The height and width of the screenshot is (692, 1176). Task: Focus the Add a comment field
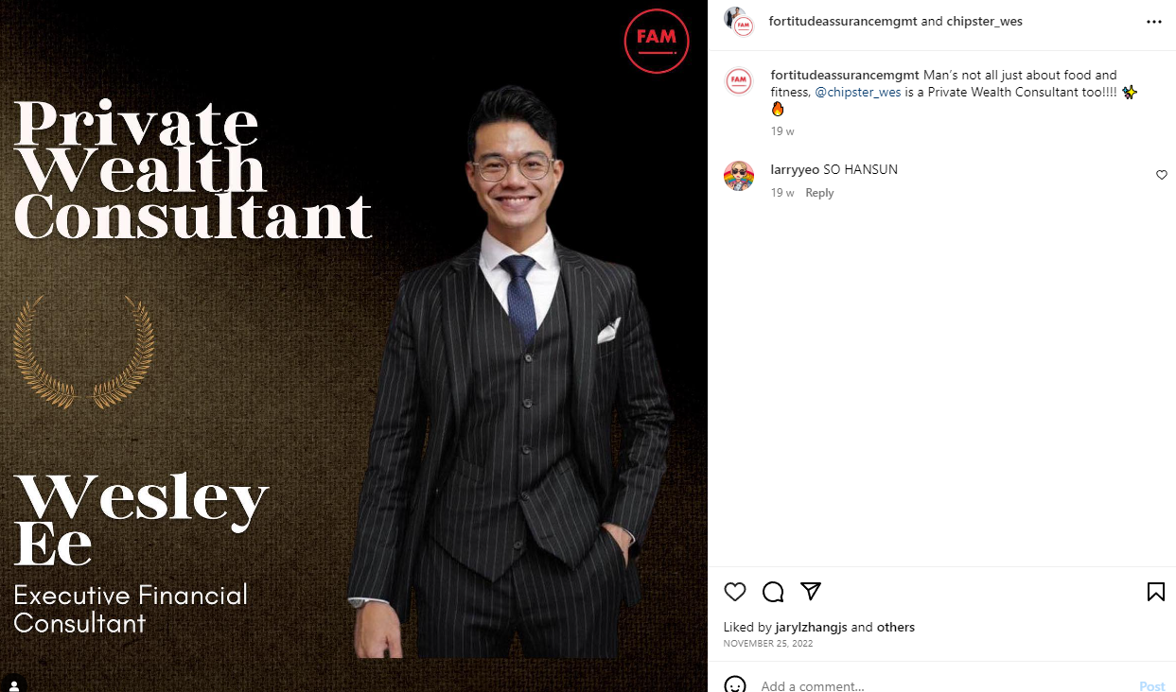[946, 686]
